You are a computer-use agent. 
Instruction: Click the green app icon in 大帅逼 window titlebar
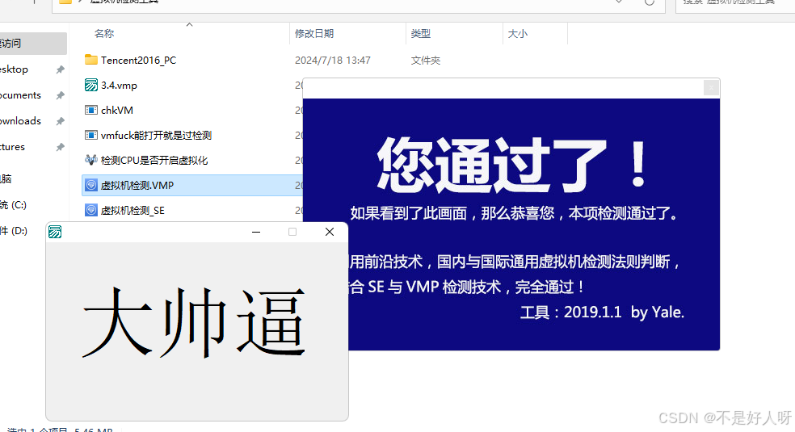pyautogui.click(x=55, y=232)
